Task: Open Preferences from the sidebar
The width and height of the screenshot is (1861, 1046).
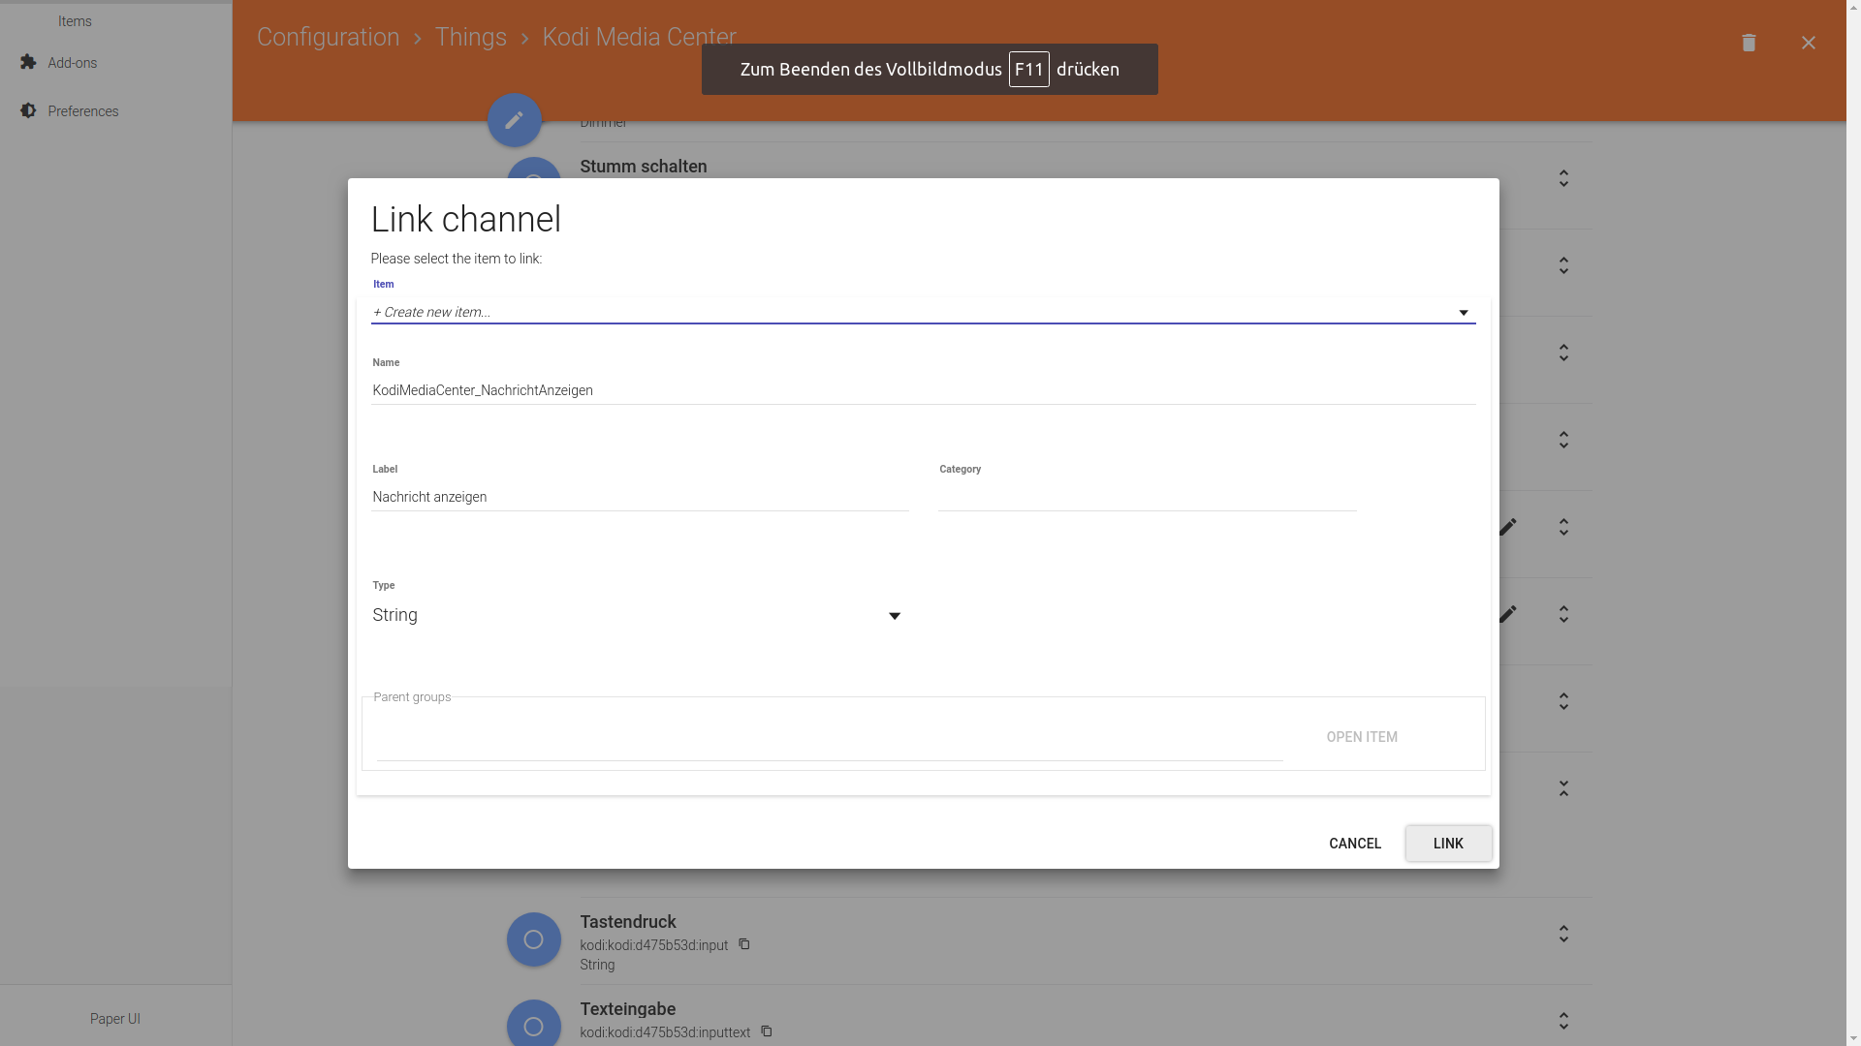Action: (82, 110)
